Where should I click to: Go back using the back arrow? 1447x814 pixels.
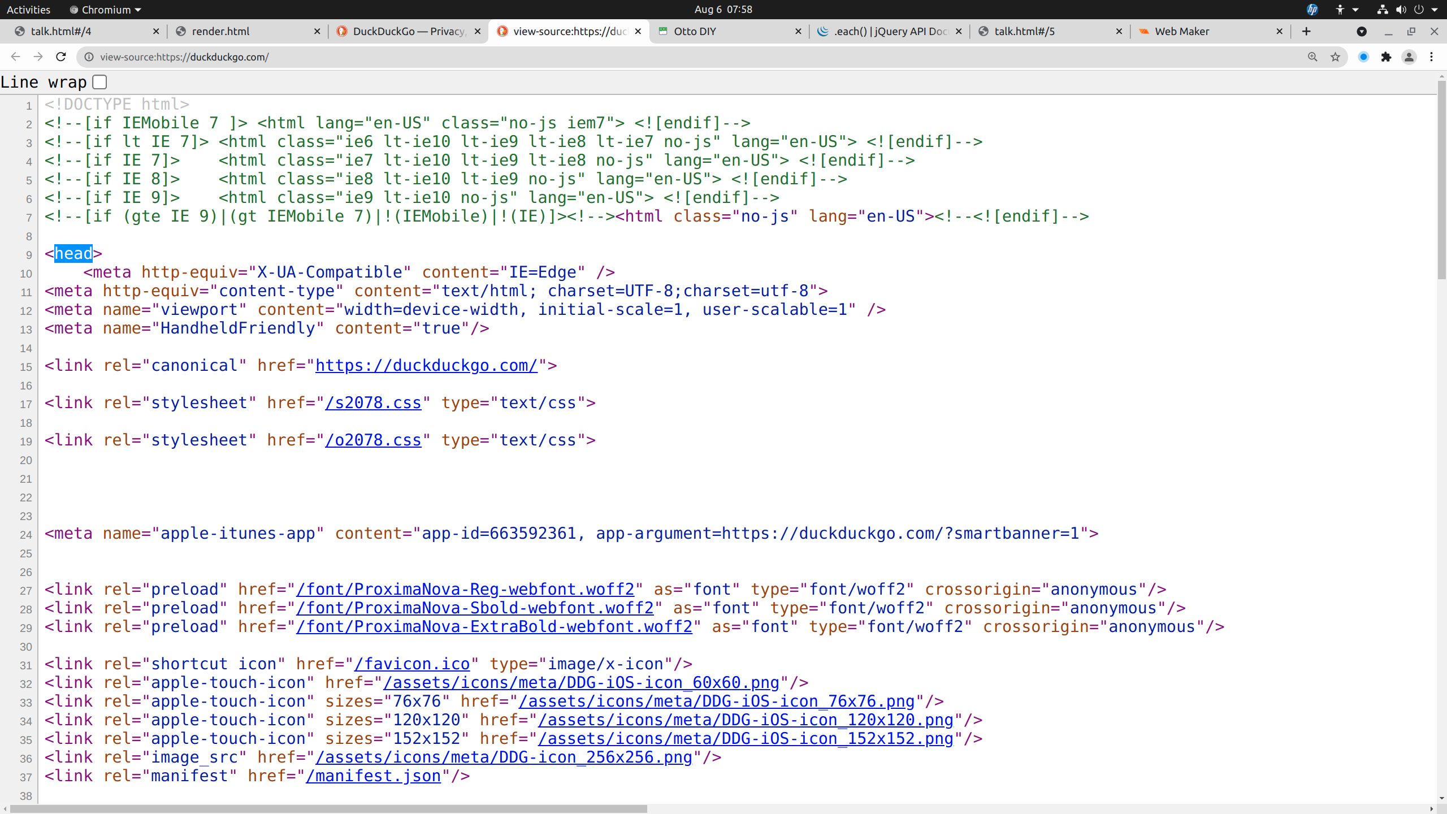click(x=15, y=57)
